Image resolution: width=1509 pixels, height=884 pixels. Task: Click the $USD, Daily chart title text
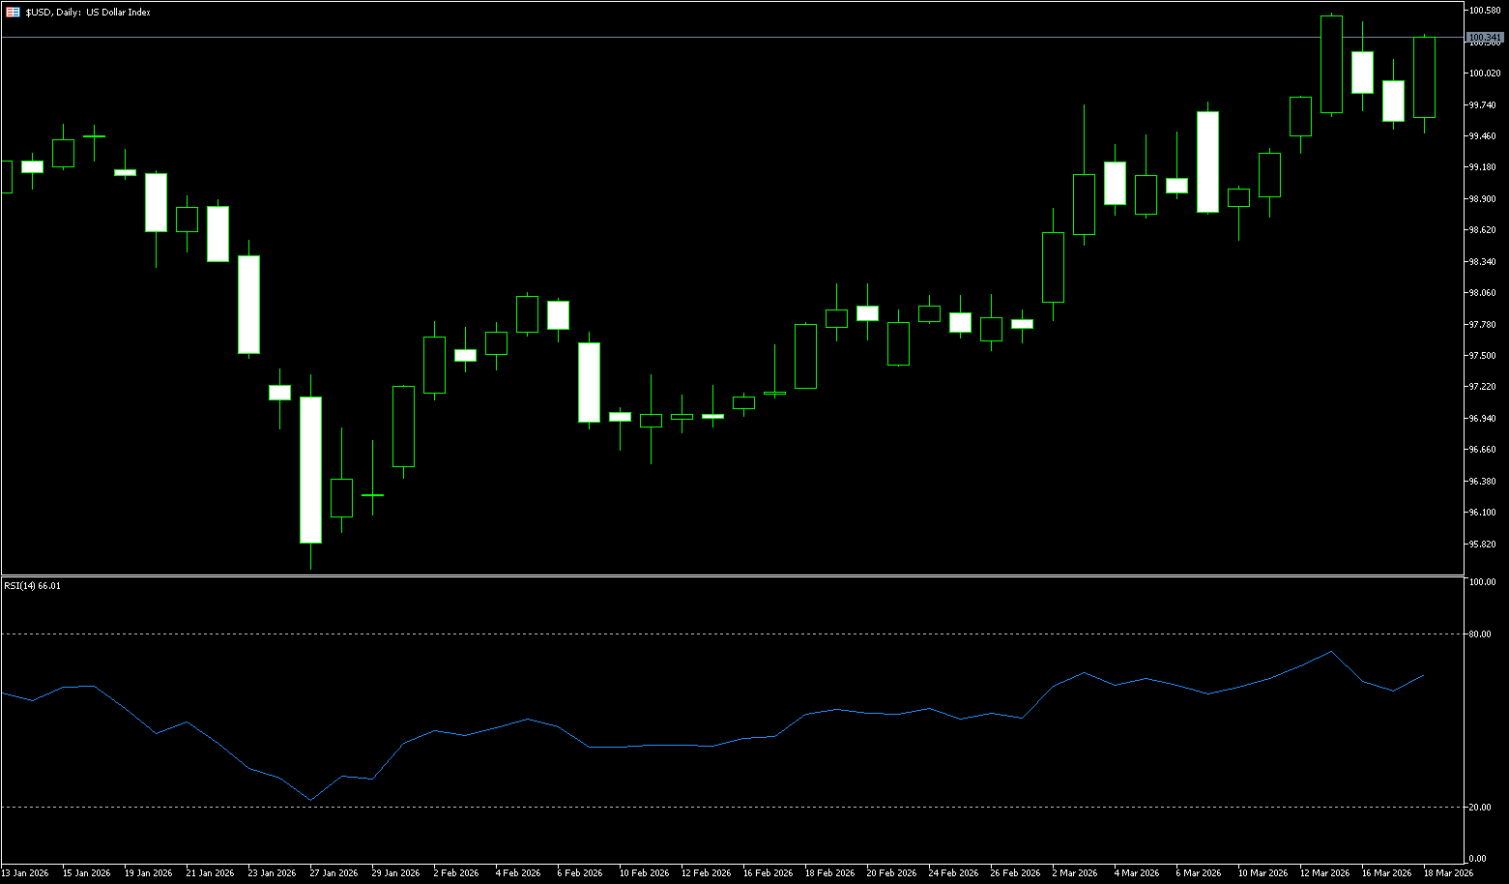point(88,13)
